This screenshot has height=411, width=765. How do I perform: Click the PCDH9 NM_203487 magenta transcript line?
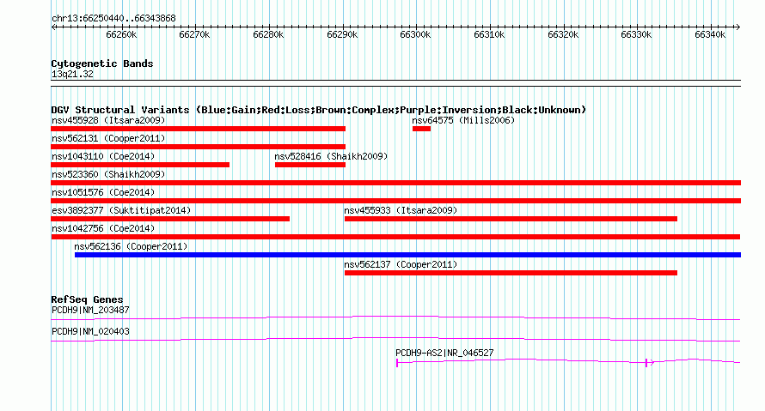coord(395,318)
